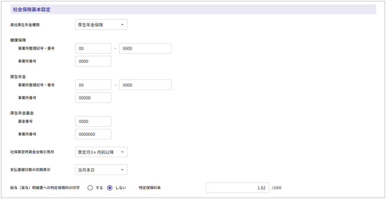
Task: Expand the 社保算定時賃金台帳引用月 dropdown
Action: coord(101,152)
